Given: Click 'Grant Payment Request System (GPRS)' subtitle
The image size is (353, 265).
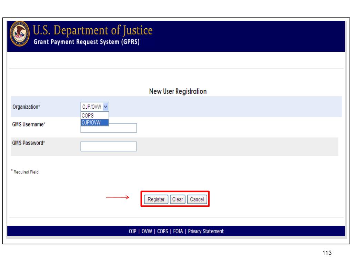Looking at the screenshot, I should coord(87,42).
